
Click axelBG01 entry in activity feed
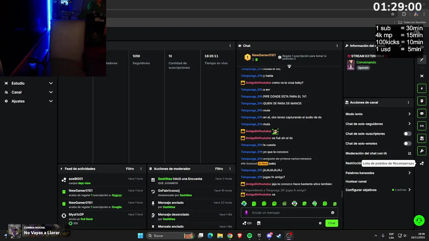tap(102, 181)
